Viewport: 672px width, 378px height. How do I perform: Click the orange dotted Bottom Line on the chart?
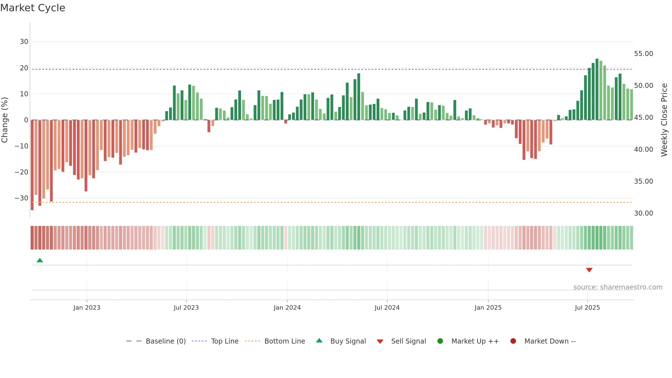point(332,202)
